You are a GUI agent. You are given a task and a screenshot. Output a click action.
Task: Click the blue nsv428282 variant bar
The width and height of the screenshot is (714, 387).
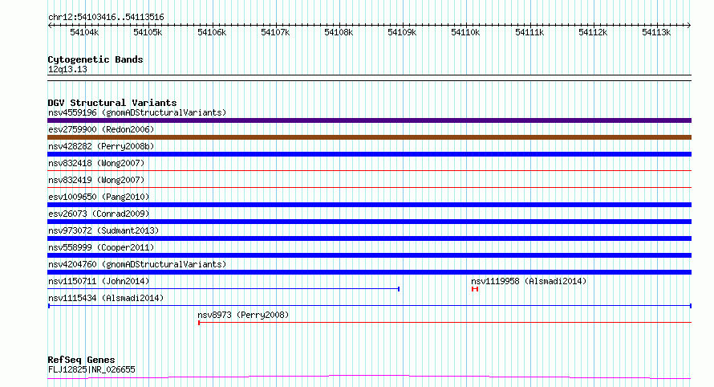click(x=369, y=154)
